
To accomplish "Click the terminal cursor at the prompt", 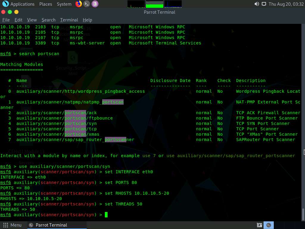I will (106, 215).
